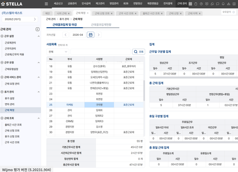Close the 근태 확정 tab
The image size is (238, 172).
coord(88,13)
